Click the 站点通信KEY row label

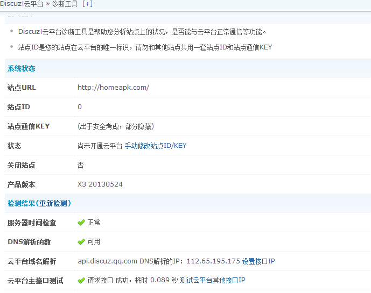[x=29, y=126]
